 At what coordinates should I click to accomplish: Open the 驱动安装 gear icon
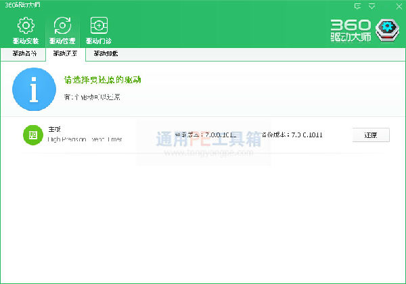26,26
